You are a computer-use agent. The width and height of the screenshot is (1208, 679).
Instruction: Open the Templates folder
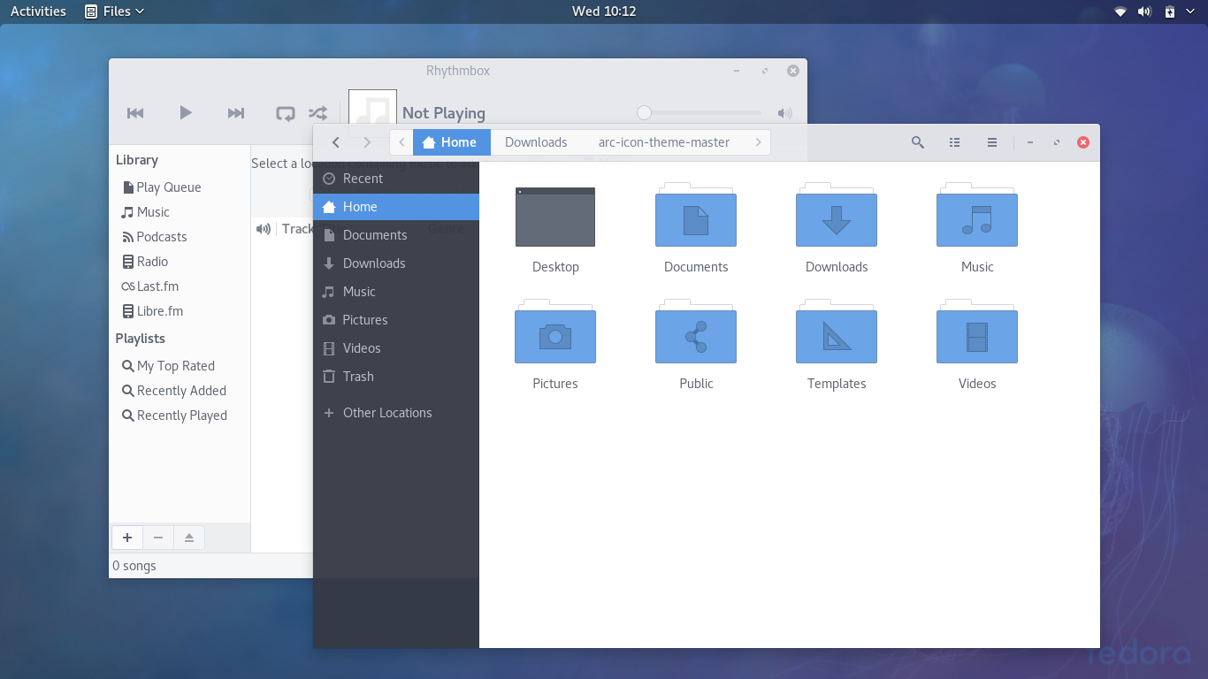coord(836,334)
